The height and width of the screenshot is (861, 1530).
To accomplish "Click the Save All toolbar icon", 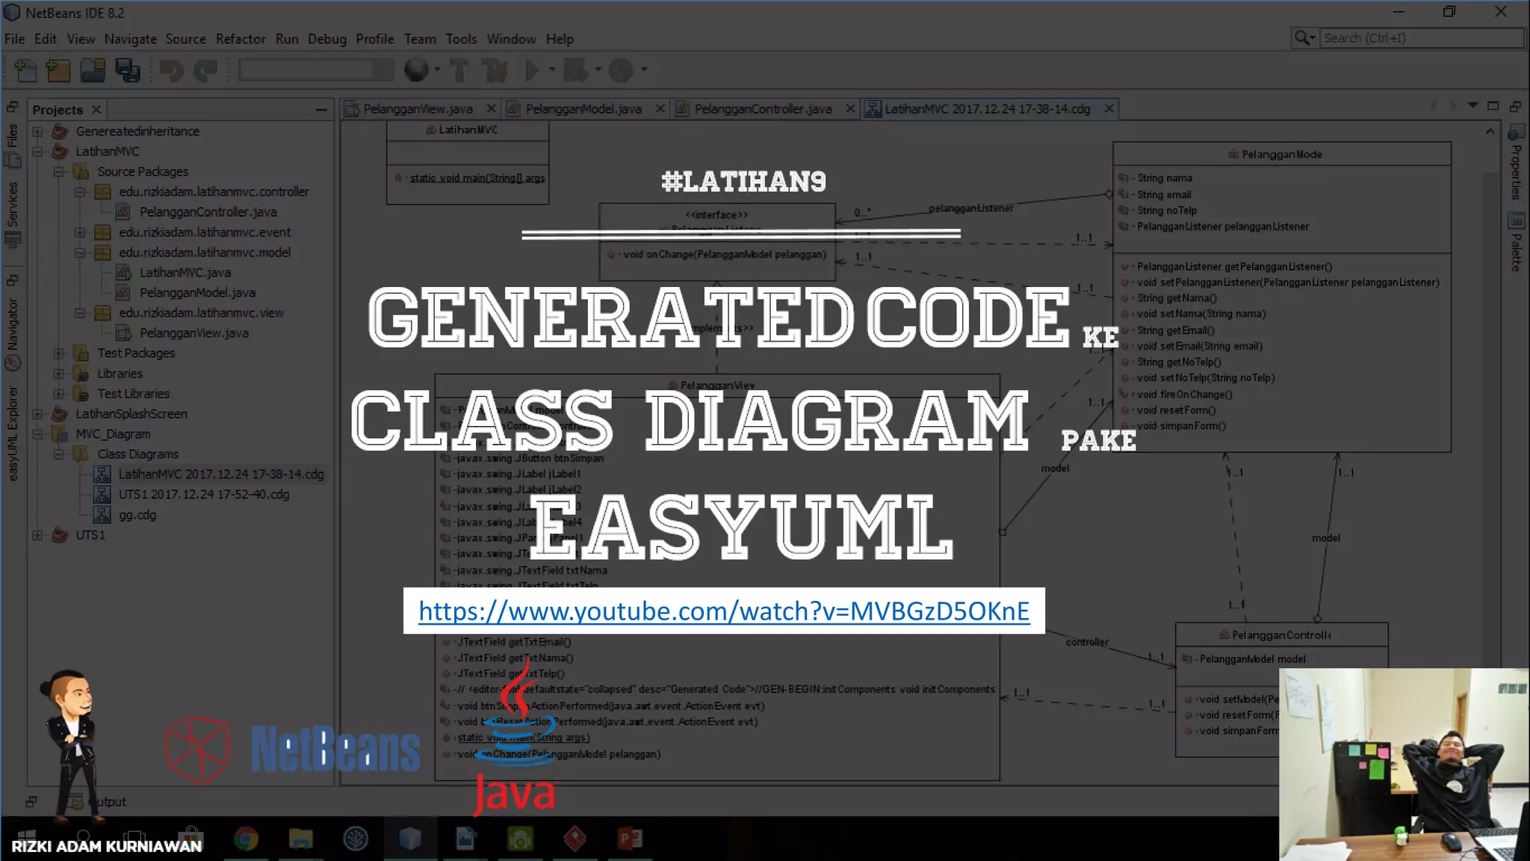I will [x=128, y=70].
